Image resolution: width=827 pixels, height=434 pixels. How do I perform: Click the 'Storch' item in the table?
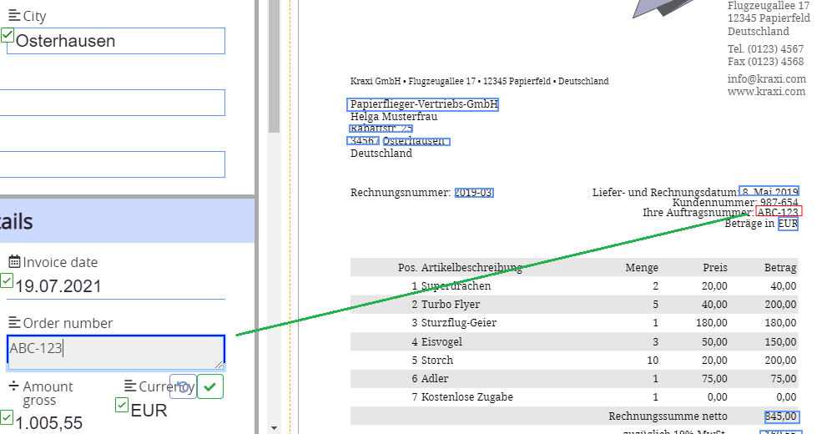437,361
